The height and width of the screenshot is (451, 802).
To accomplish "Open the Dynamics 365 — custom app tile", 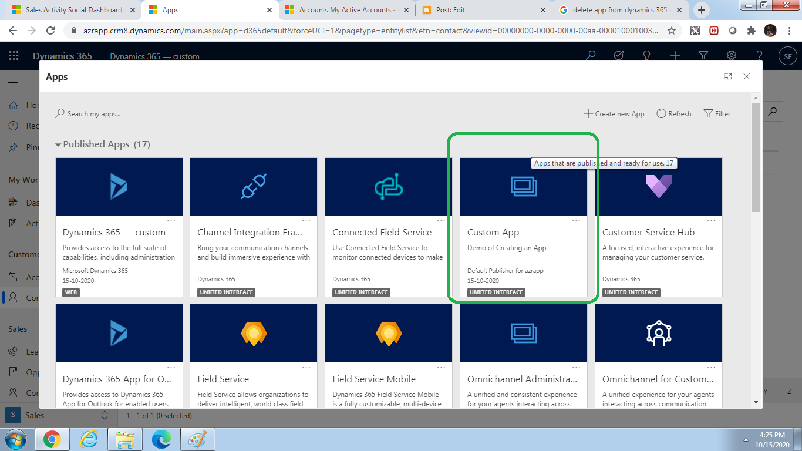I will [x=119, y=227].
